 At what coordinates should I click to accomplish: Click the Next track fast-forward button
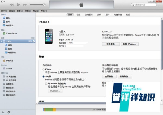click(x=25, y=5)
